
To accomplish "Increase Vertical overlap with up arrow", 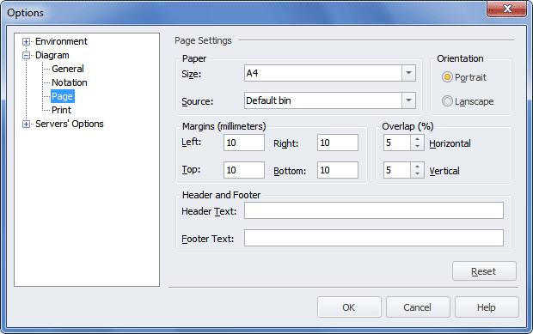I will [417, 167].
